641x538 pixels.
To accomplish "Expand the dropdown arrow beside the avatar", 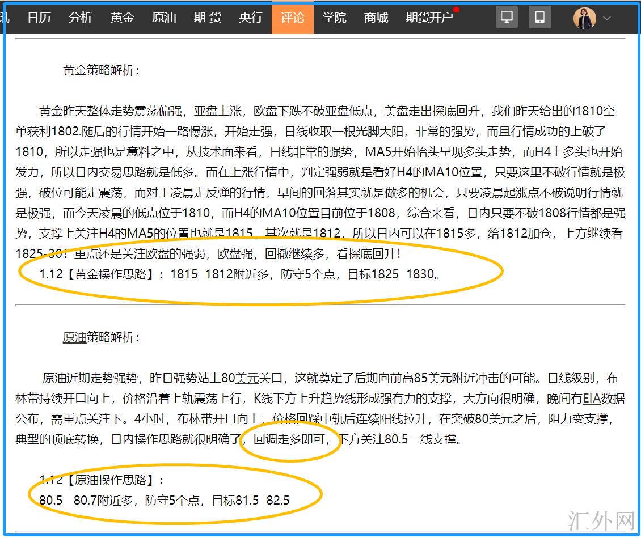I will click(607, 18).
